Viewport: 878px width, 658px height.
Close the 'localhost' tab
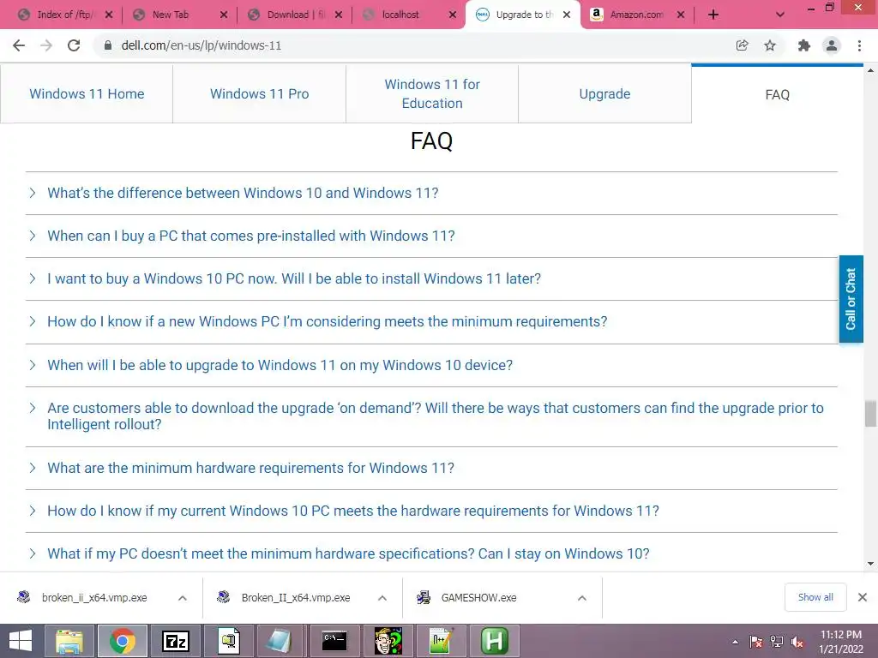point(453,15)
